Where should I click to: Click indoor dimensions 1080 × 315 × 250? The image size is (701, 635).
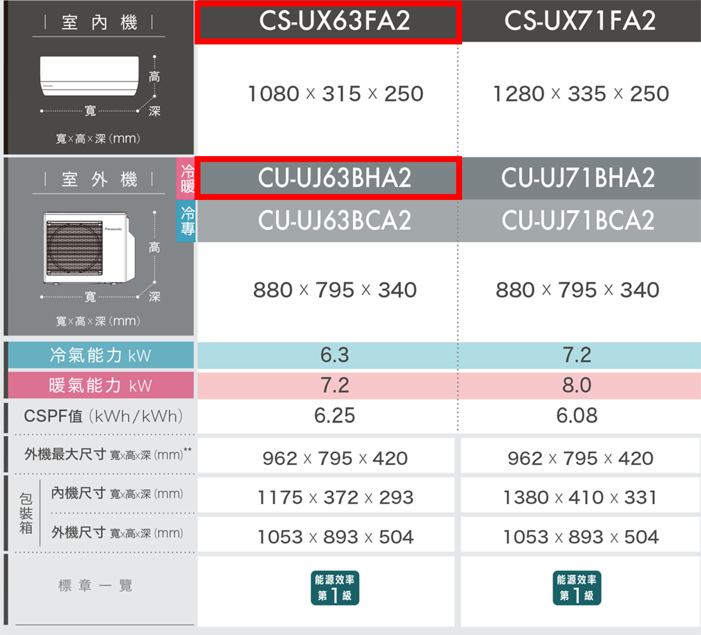click(335, 94)
